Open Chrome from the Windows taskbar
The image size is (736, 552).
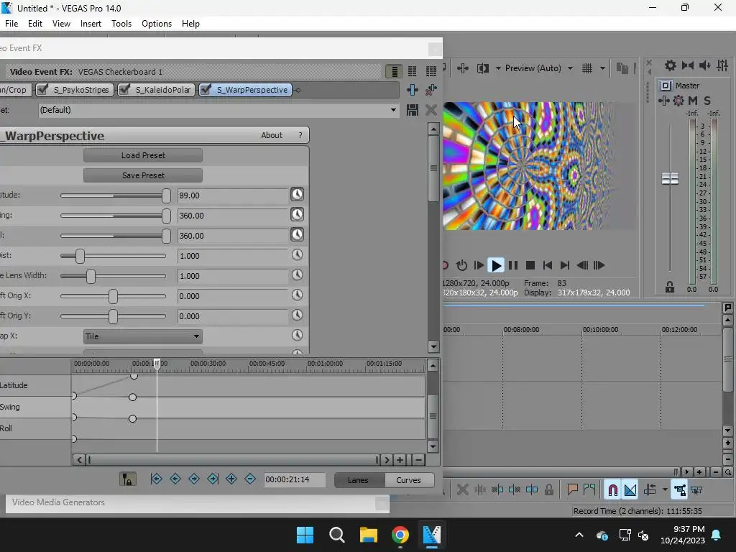coord(400,535)
